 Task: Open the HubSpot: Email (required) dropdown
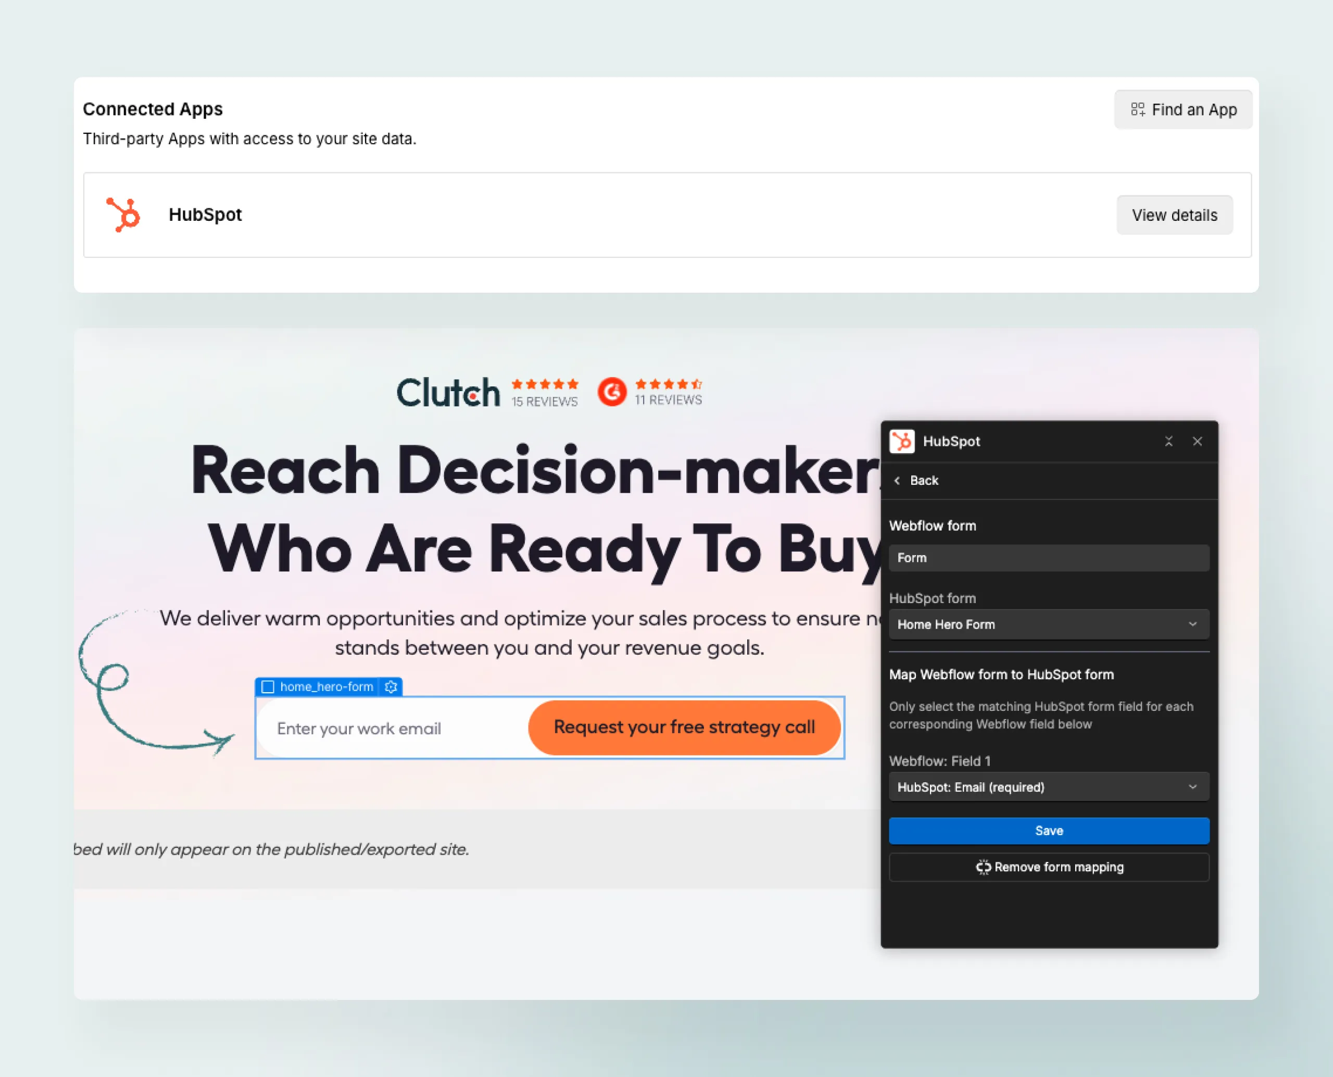tap(1048, 786)
